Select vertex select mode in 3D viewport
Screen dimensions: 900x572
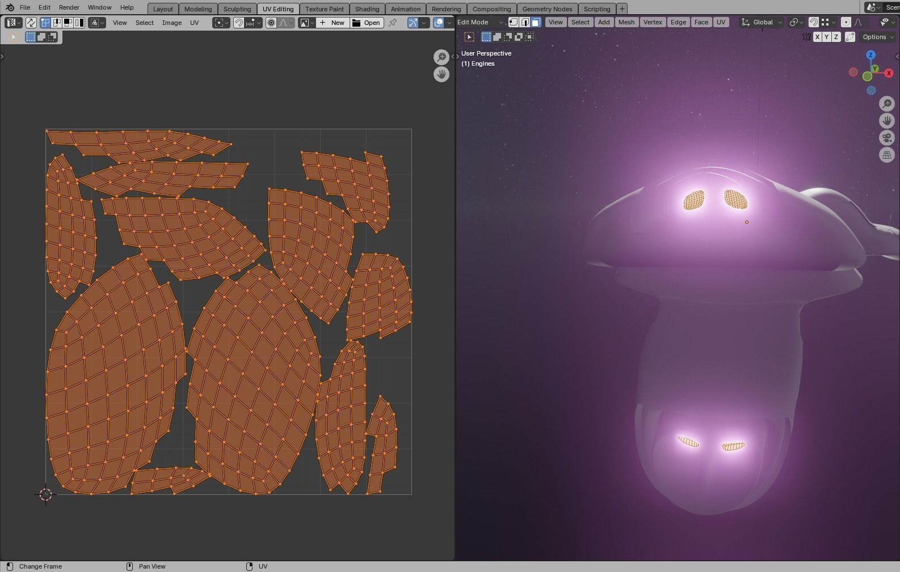click(514, 22)
